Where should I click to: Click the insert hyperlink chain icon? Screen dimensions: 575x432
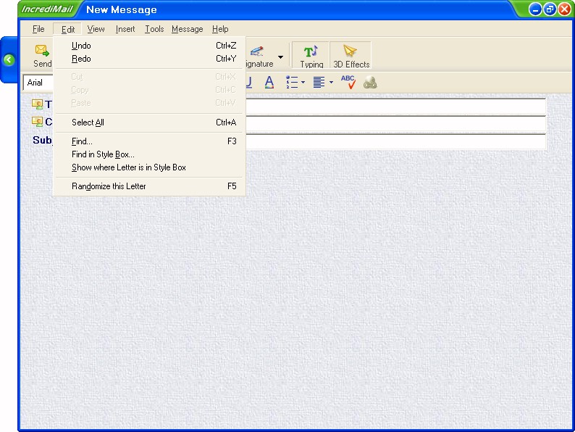(x=370, y=83)
